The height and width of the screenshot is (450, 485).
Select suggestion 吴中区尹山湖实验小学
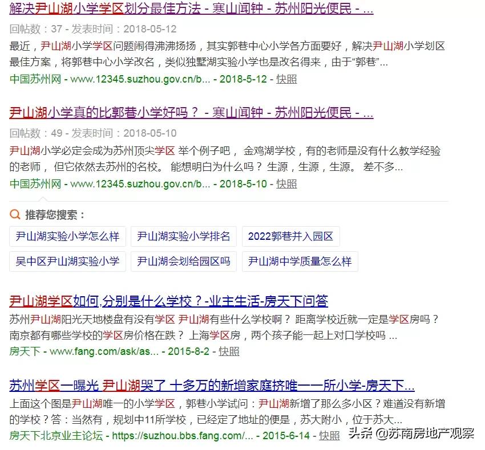pos(65,262)
